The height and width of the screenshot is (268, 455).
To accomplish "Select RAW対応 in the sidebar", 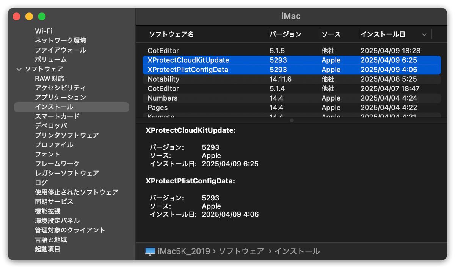I will (50, 79).
